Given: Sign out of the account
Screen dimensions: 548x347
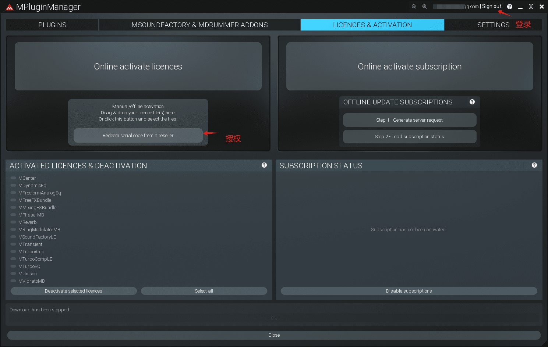Looking at the screenshot, I should tap(492, 6).
